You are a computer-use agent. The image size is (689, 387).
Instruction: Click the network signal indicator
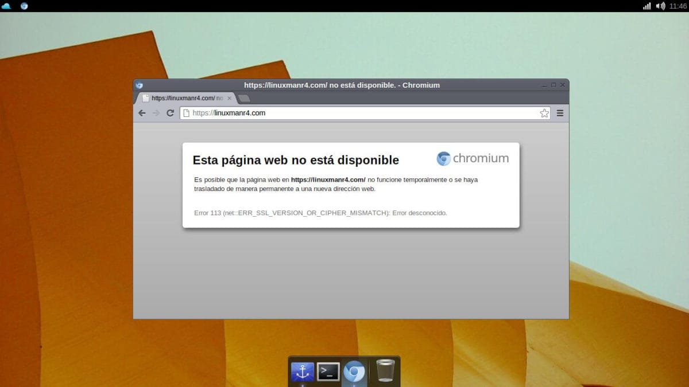647,6
